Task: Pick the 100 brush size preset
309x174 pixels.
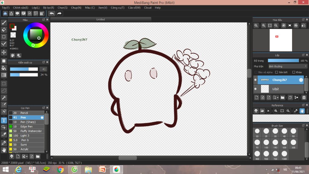Action: point(266,143)
